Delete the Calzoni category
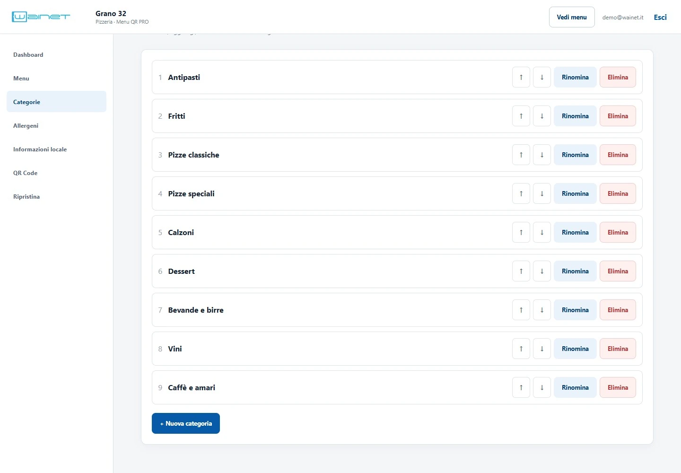 click(618, 232)
